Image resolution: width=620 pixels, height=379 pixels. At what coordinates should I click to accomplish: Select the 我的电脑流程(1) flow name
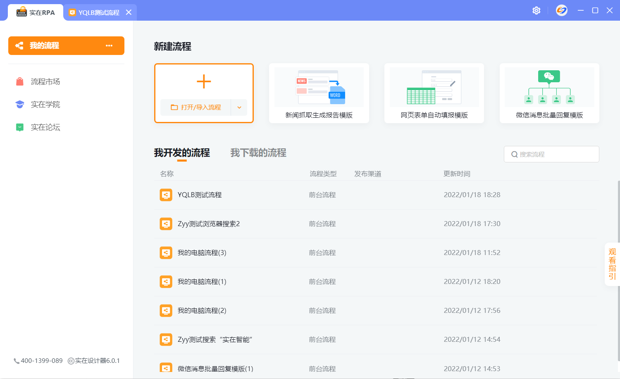pos(202,281)
